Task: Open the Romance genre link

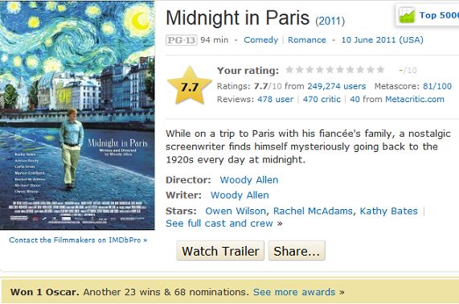Action: pyautogui.click(x=307, y=40)
